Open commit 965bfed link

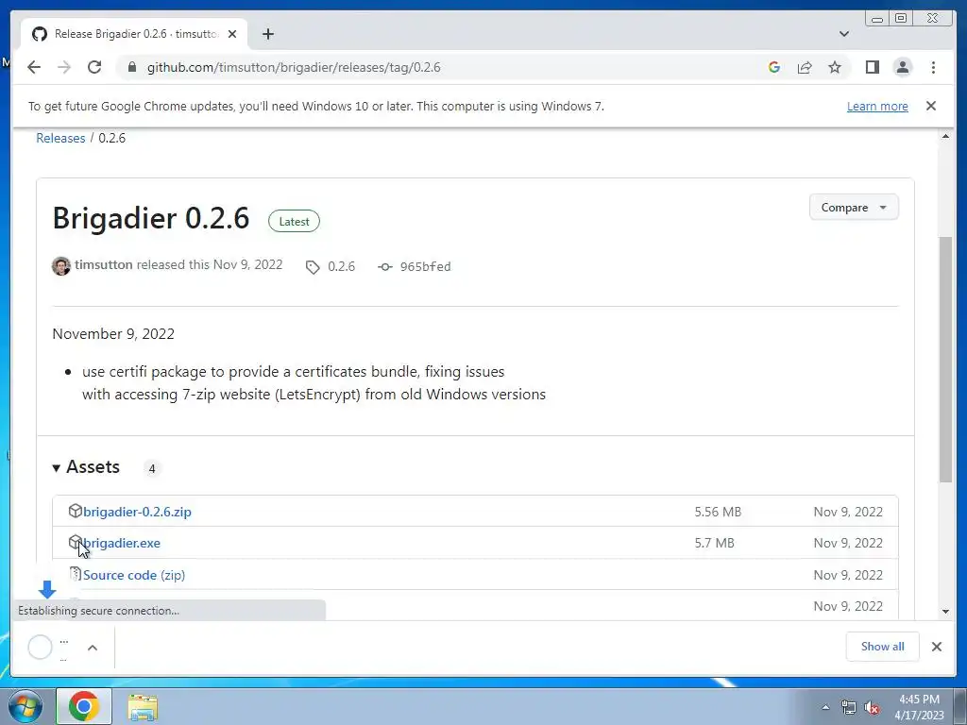tap(426, 266)
